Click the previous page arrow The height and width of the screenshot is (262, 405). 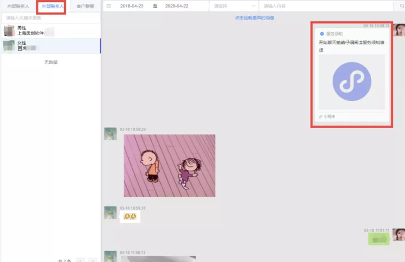click(x=81, y=260)
